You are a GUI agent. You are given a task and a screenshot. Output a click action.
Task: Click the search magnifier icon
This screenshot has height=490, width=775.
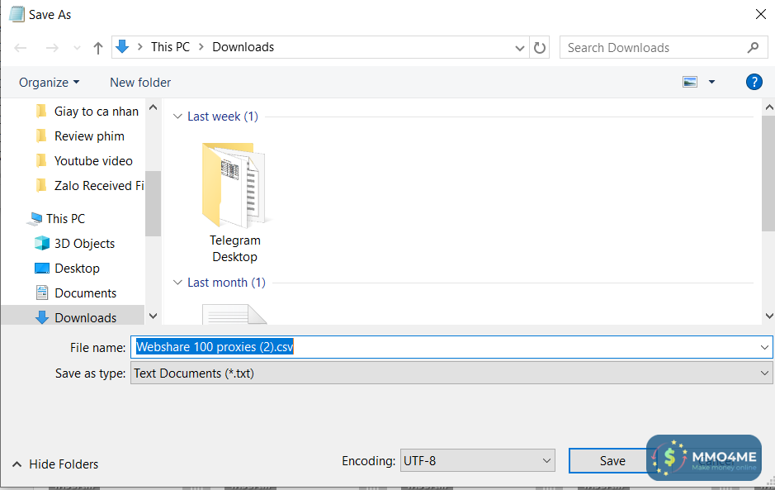[753, 48]
